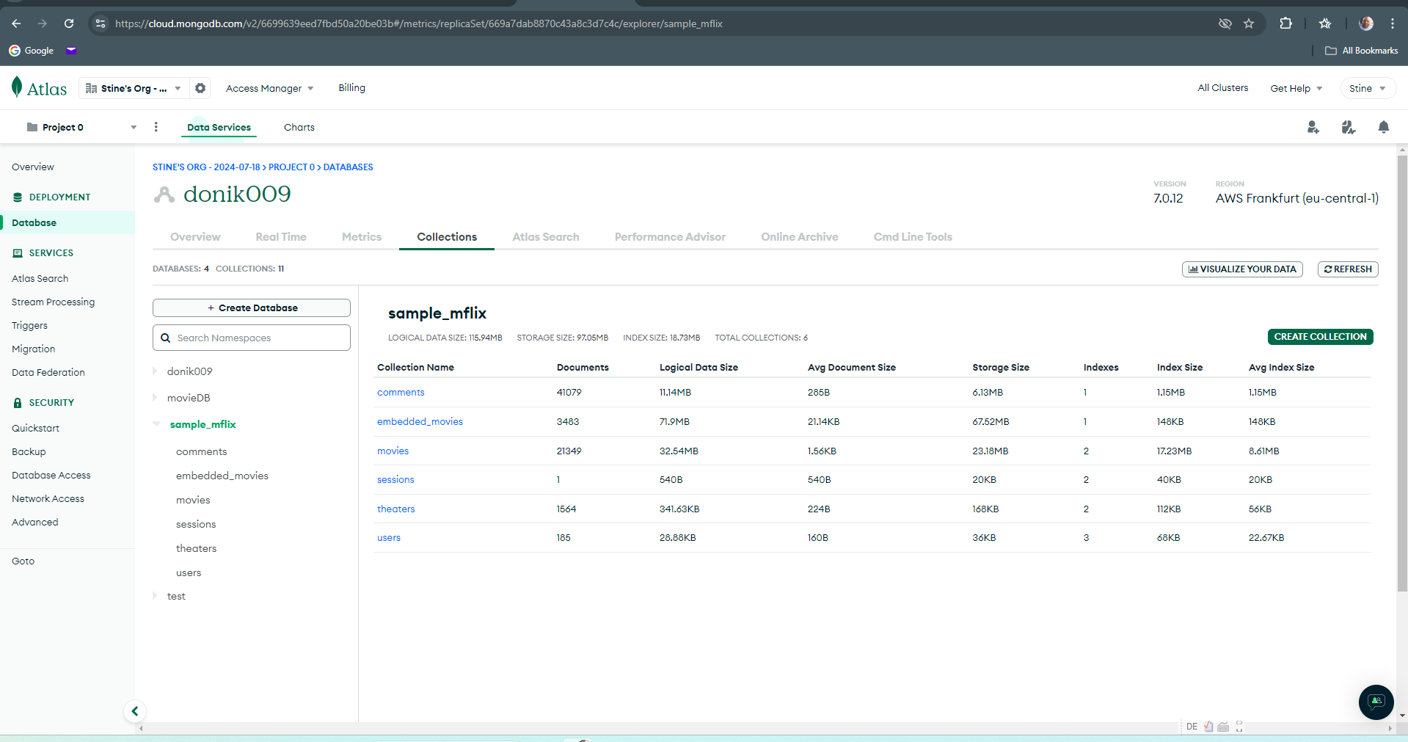Open the comments collection link

tap(401, 393)
